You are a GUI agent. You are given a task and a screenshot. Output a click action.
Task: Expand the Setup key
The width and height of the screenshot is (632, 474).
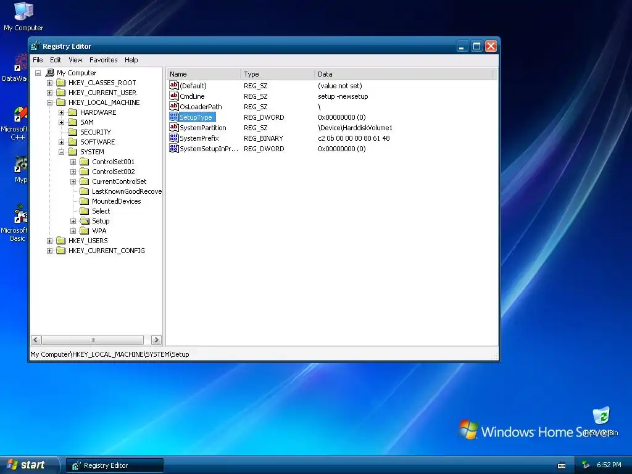pyautogui.click(x=73, y=222)
